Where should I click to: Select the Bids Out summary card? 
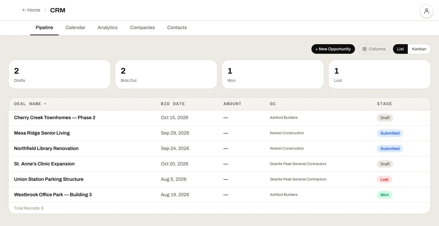point(166,74)
